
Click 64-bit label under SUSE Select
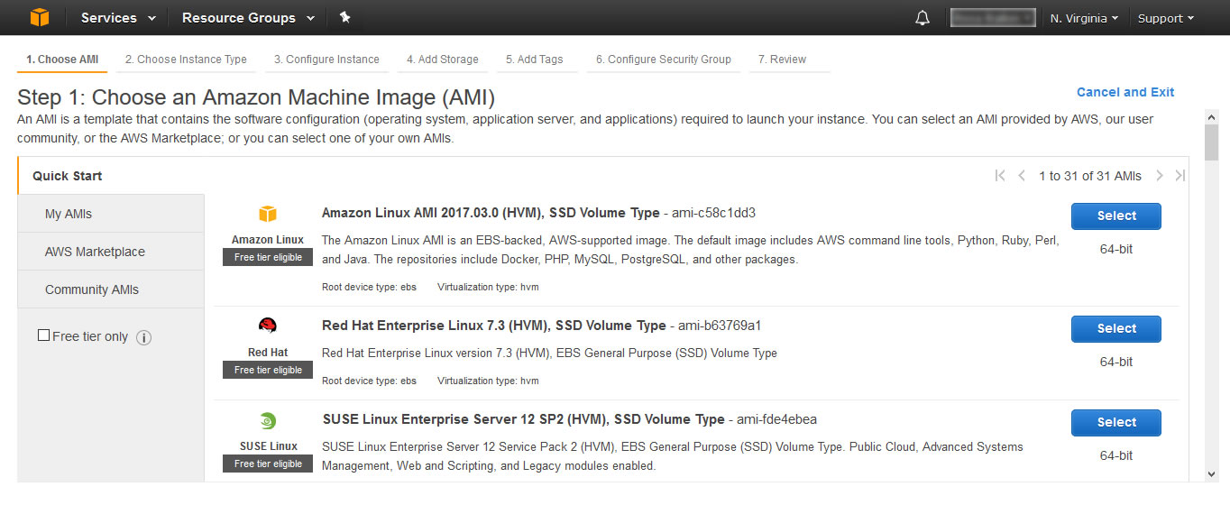click(1116, 455)
